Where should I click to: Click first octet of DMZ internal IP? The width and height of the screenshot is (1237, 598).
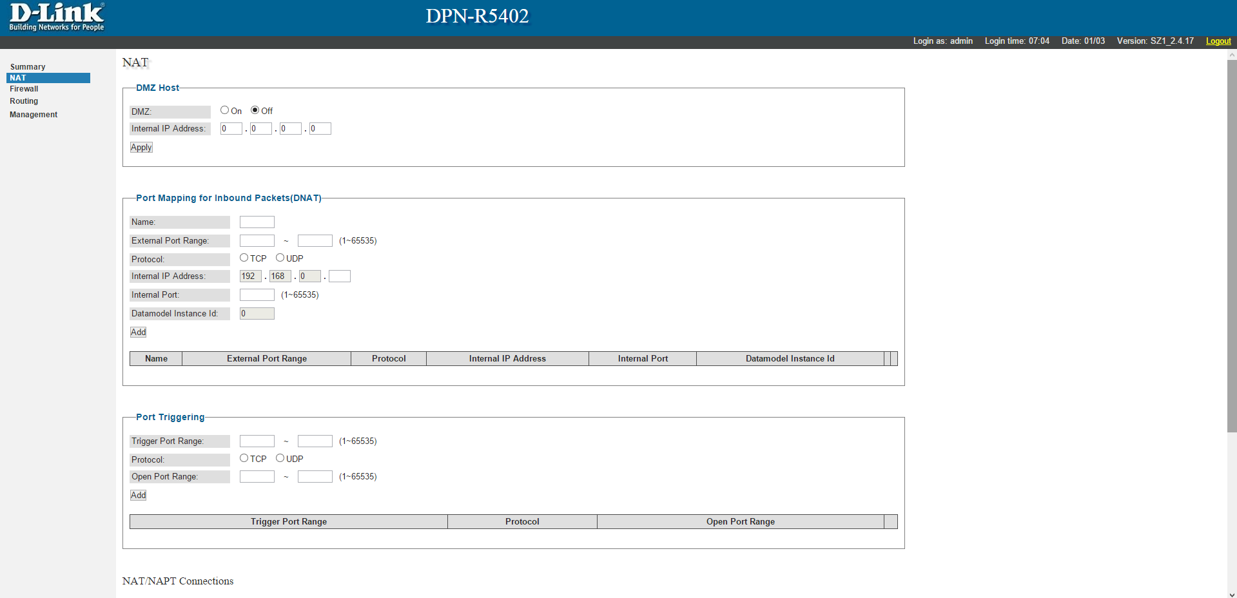(231, 129)
